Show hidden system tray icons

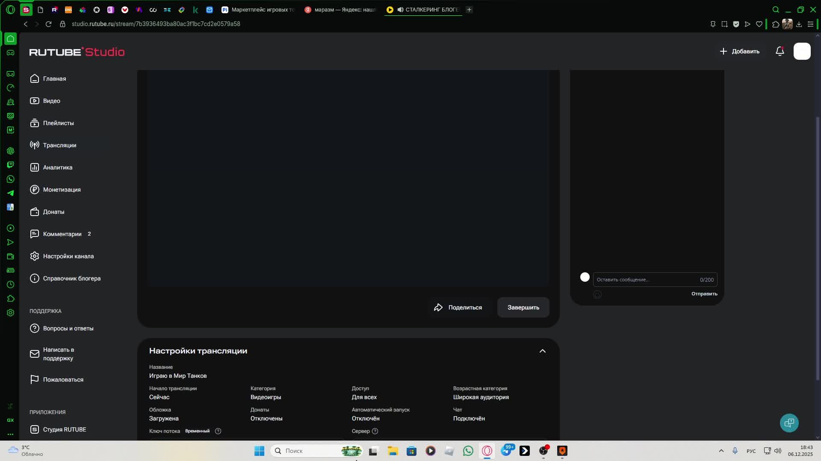(721, 451)
